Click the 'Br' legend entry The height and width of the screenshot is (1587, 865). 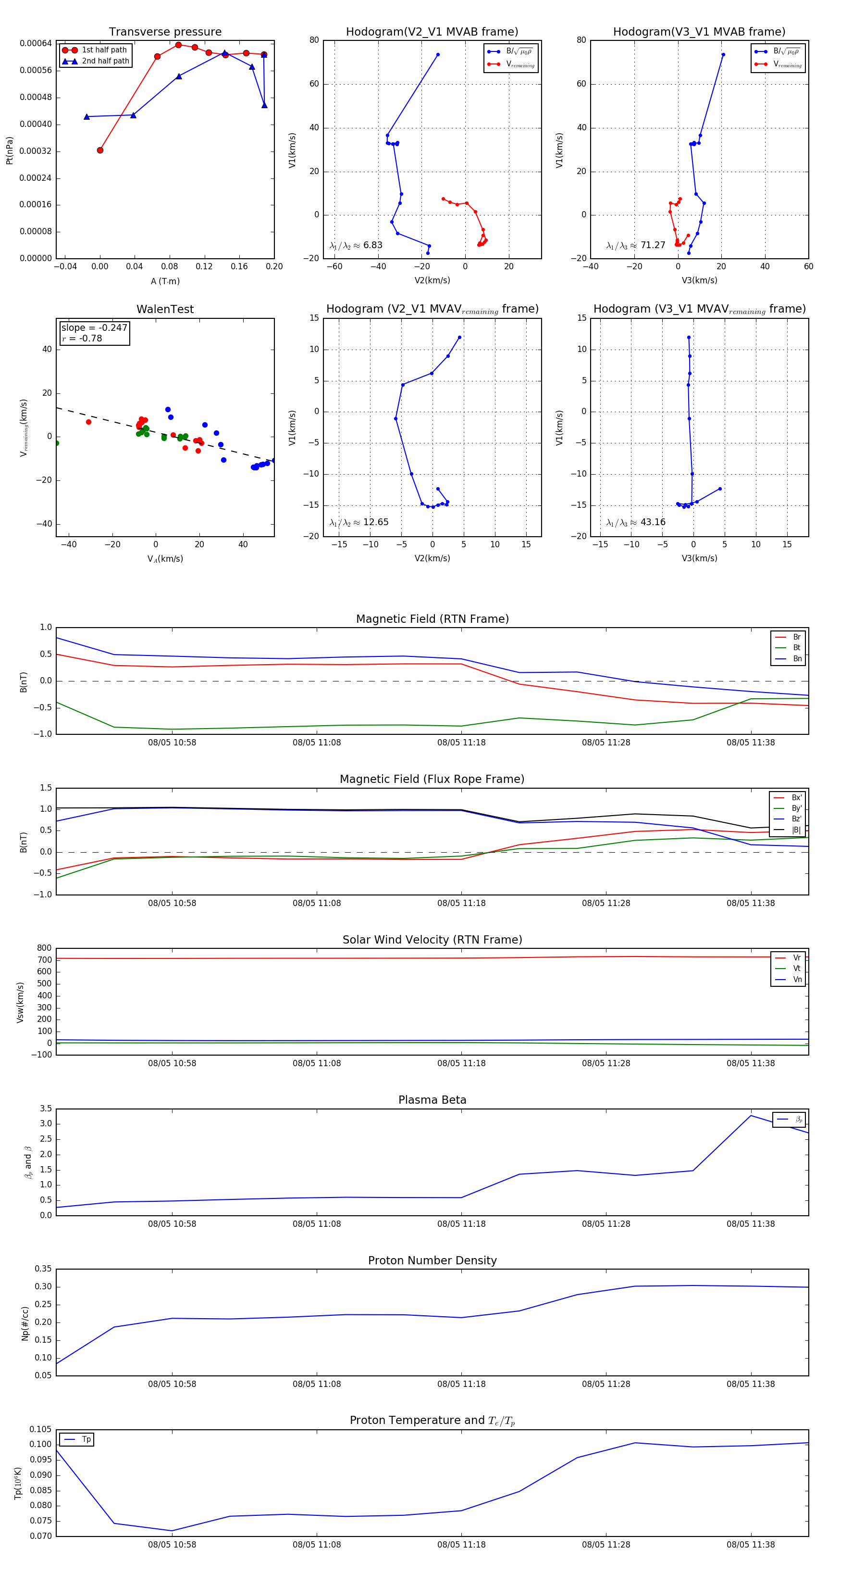pos(789,637)
